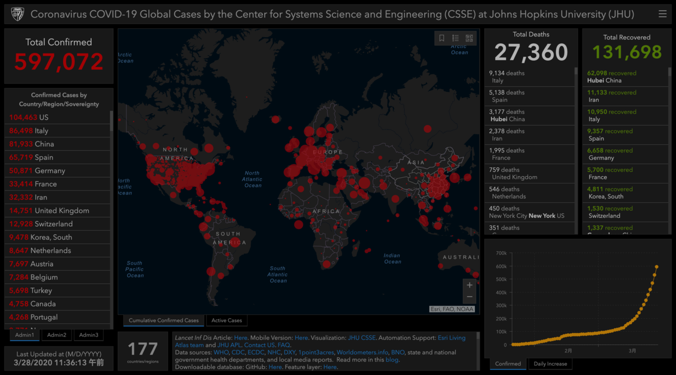Screen dimensions: 676x375
Task: Open the Lancet article Here link
Action: (x=241, y=338)
